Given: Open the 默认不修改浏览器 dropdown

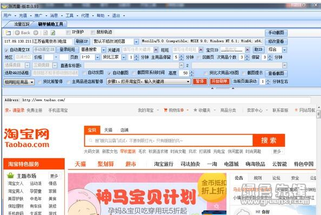Looking at the screenshot, I should coord(136,42).
